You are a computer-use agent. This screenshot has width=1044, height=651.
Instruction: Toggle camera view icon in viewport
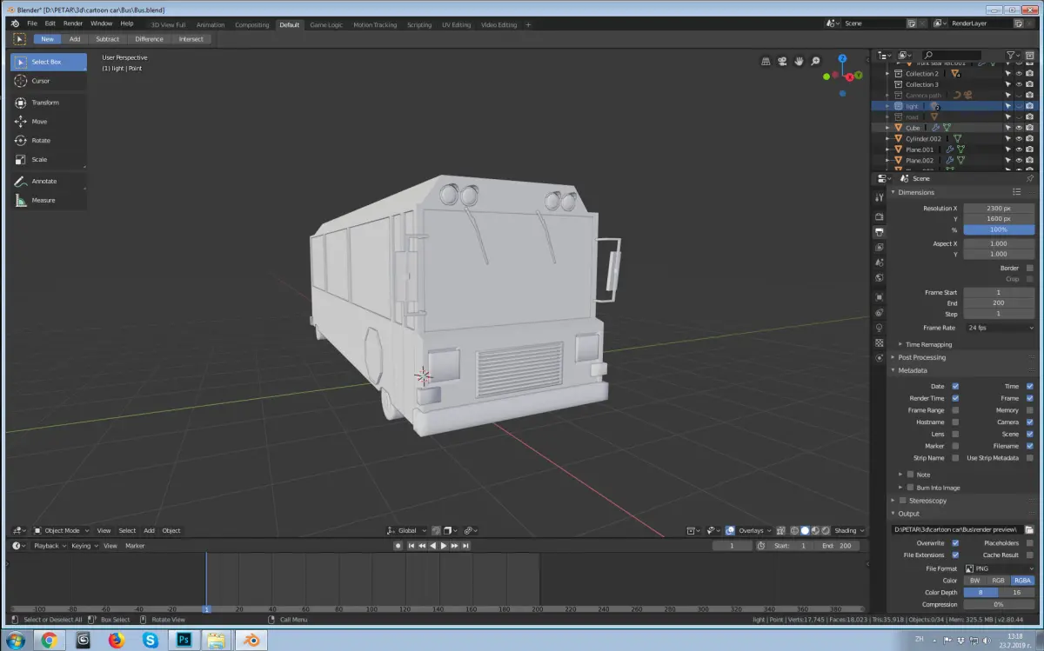782,61
